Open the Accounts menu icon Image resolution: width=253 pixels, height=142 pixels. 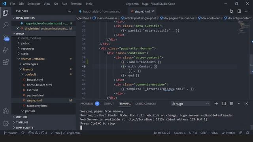[6, 111]
